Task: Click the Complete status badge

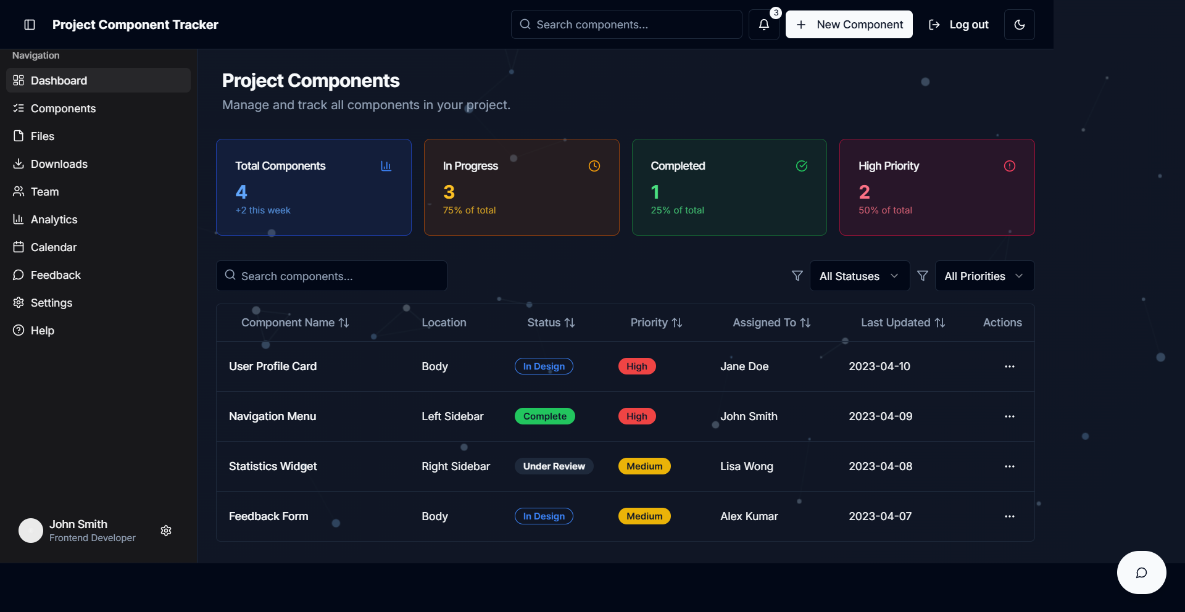Action: 545,416
